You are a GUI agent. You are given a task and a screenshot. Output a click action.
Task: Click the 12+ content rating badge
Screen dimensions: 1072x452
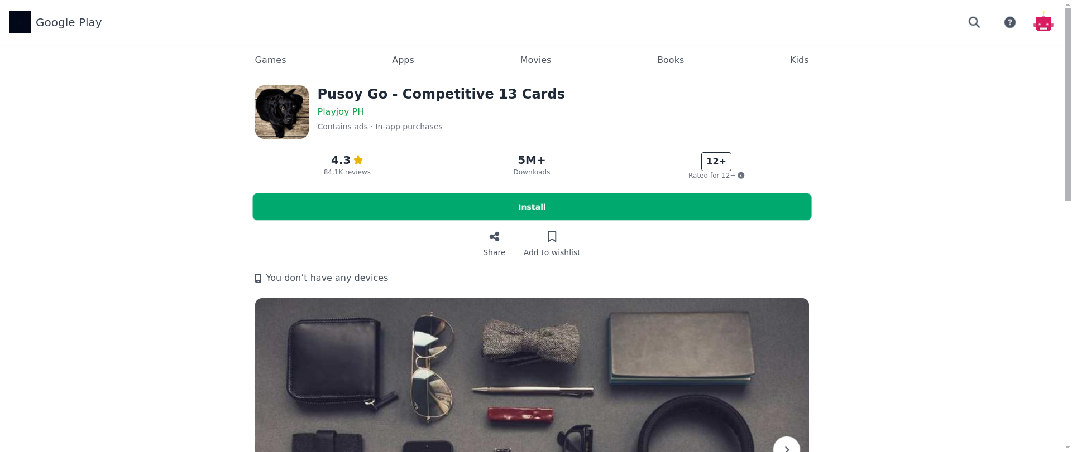pos(716,162)
